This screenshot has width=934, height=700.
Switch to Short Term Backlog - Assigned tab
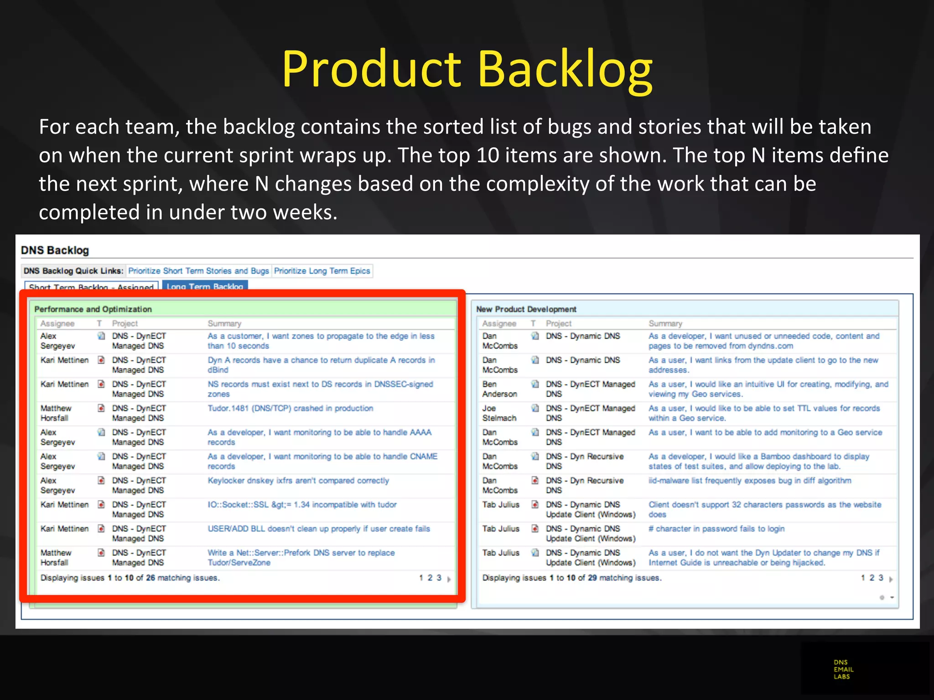(x=91, y=287)
